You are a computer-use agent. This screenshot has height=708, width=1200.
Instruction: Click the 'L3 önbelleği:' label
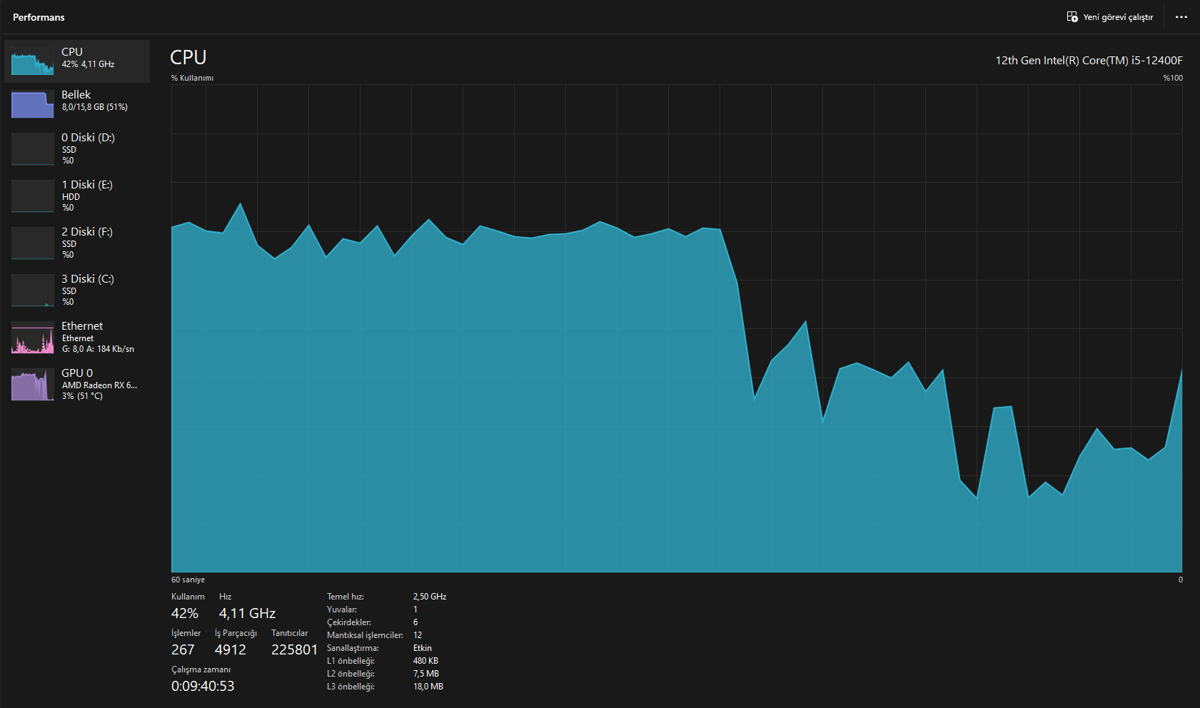(x=351, y=687)
